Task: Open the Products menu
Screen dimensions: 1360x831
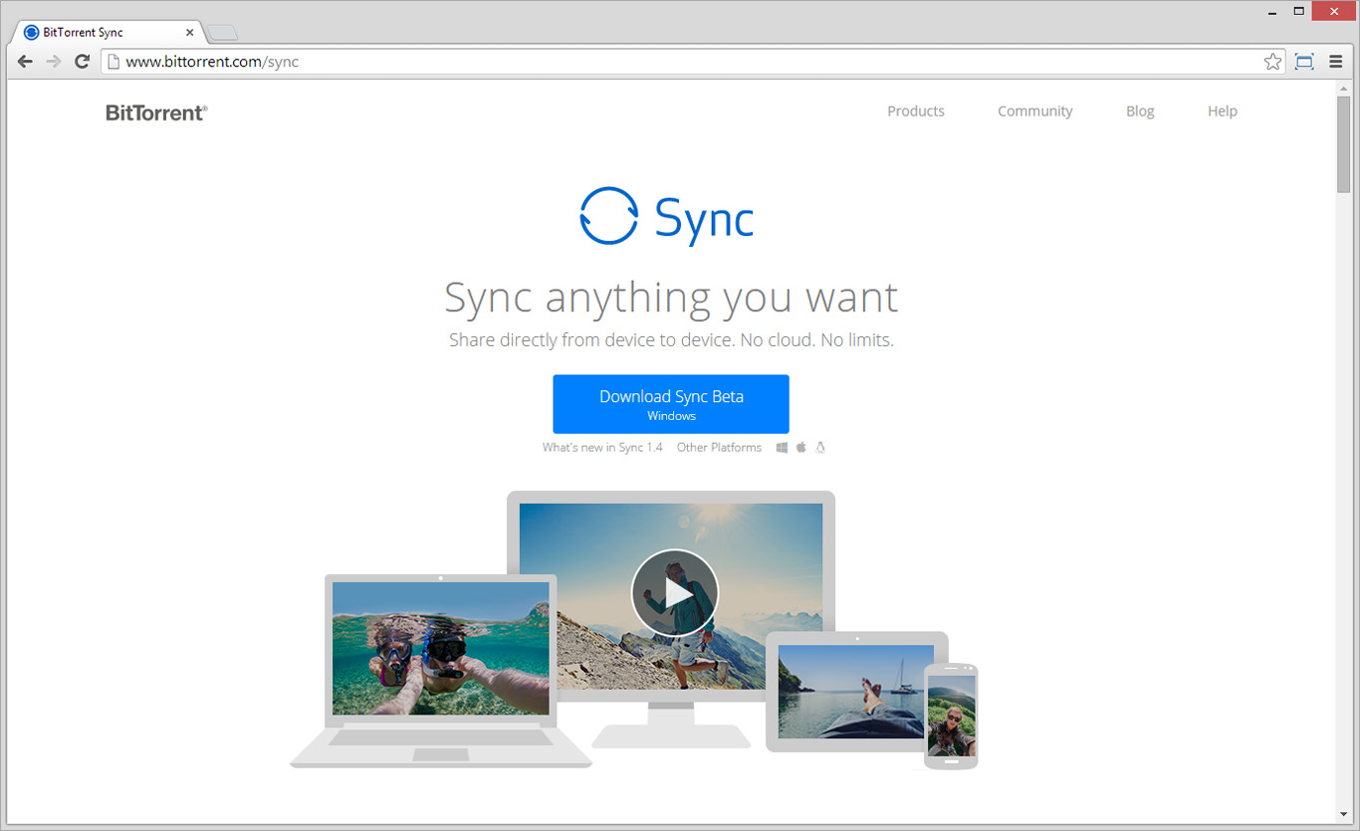Action: pos(916,111)
